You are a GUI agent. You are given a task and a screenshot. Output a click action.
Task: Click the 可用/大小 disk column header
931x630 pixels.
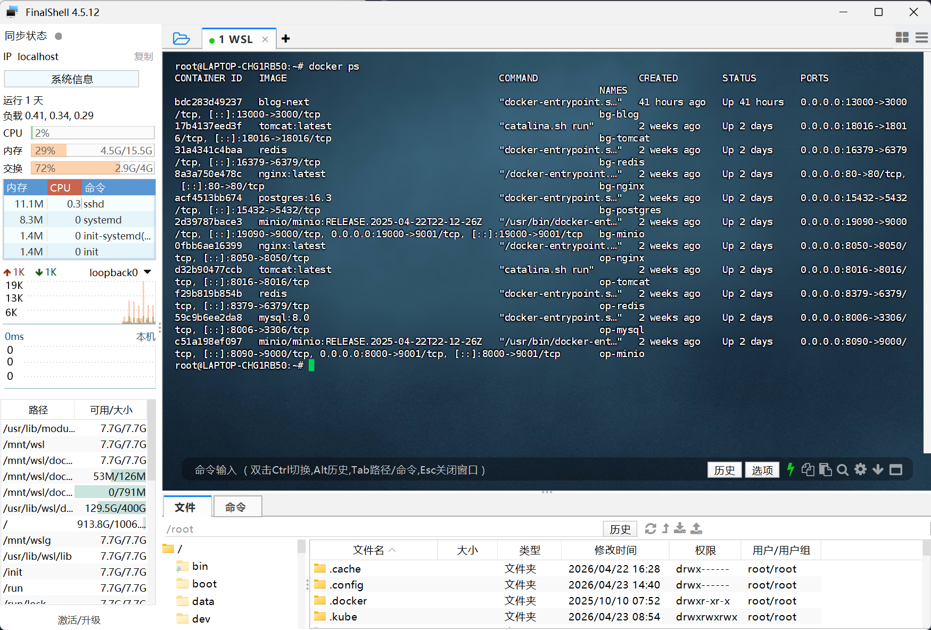111,410
